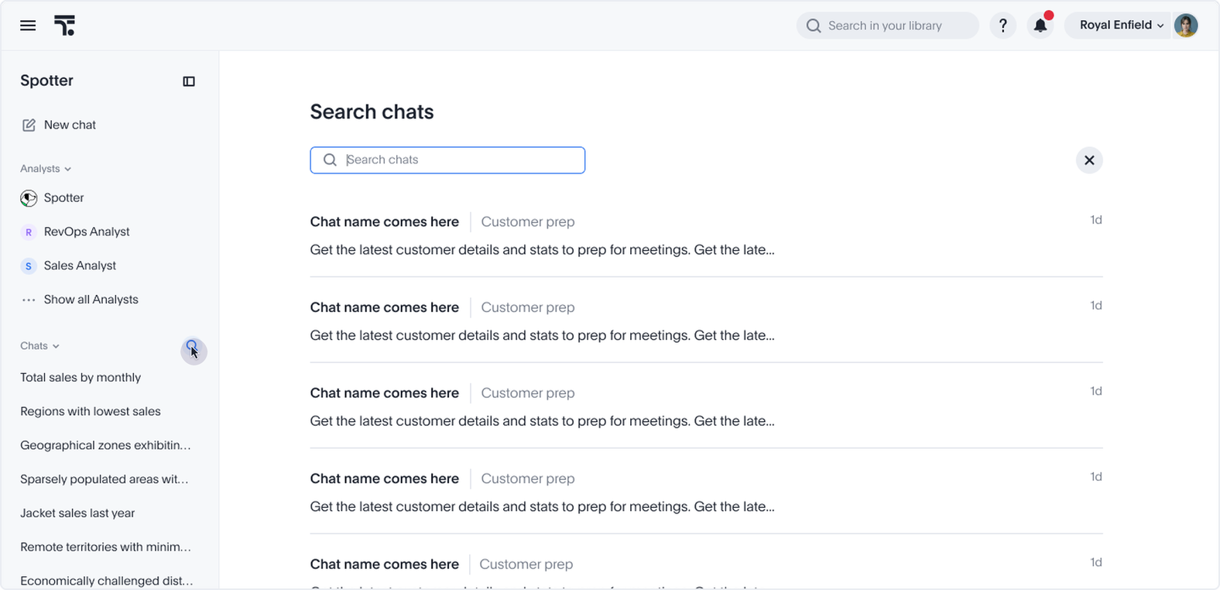Open chat Remote territories with minim…

[105, 547]
